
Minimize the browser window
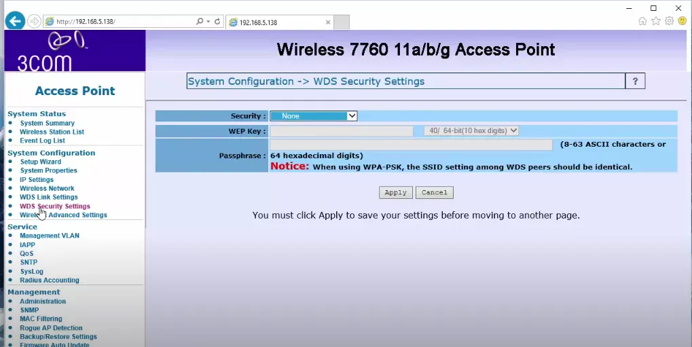tap(630, 8)
